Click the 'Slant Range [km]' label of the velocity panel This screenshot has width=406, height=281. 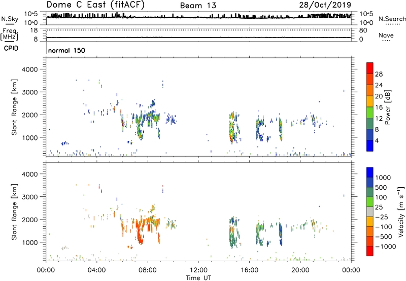point(14,212)
